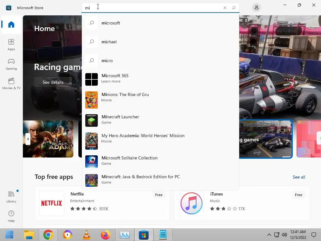The height and width of the screenshot is (241, 321).
Task: Click the Minions movie poster icon
Action: point(92,100)
